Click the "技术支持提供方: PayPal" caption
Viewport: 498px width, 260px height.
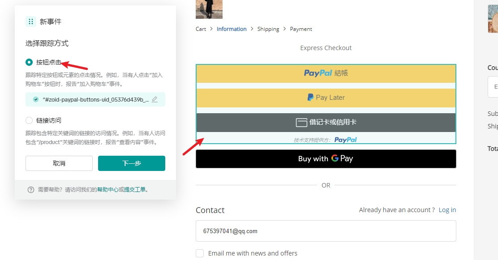(325, 140)
